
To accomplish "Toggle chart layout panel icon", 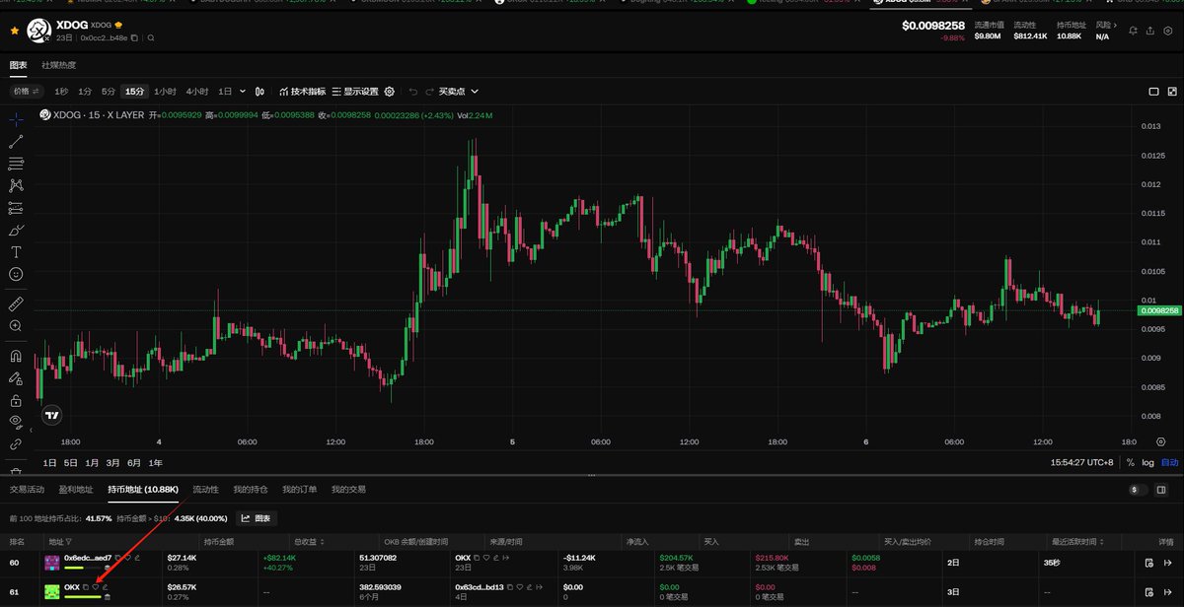I will (1154, 92).
